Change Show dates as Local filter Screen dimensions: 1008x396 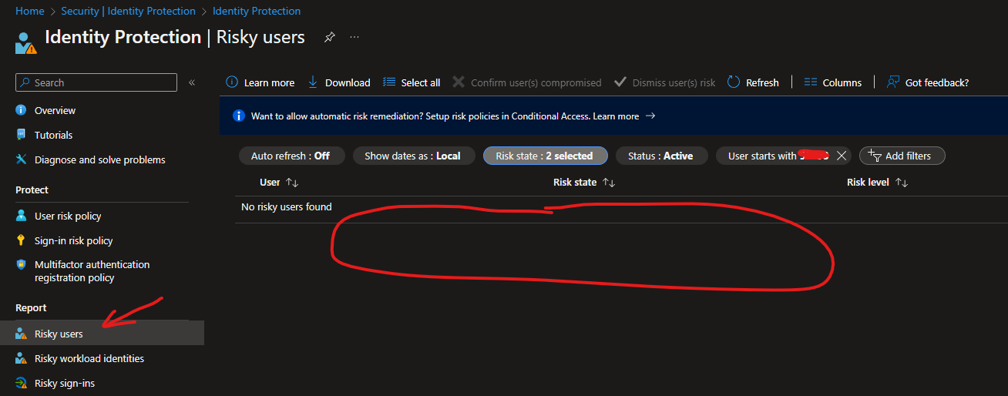coord(412,156)
